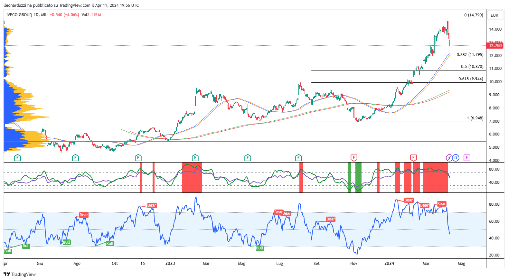508x280 pixels.
Task: Click the 14.000 price axis label
Action: (495, 29)
